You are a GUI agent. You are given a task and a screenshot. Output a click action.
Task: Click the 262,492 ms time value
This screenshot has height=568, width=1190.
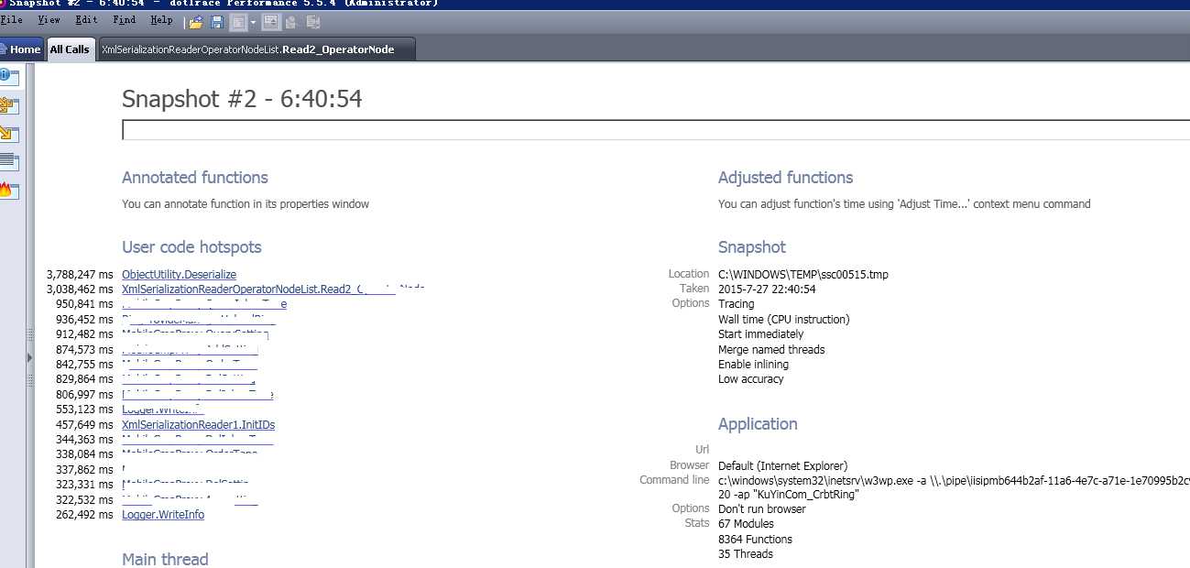(85, 515)
